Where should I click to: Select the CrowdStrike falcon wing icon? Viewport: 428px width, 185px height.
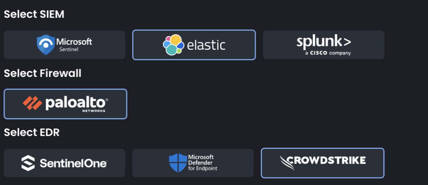[287, 163]
